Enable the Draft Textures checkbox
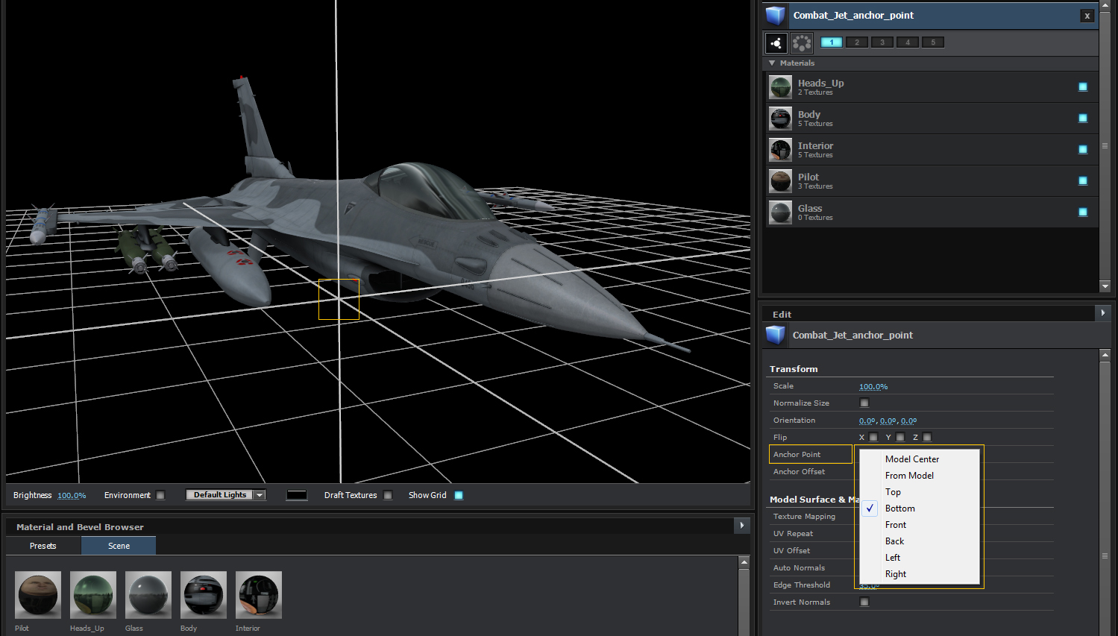Viewport: 1118px width, 636px height. 388,495
